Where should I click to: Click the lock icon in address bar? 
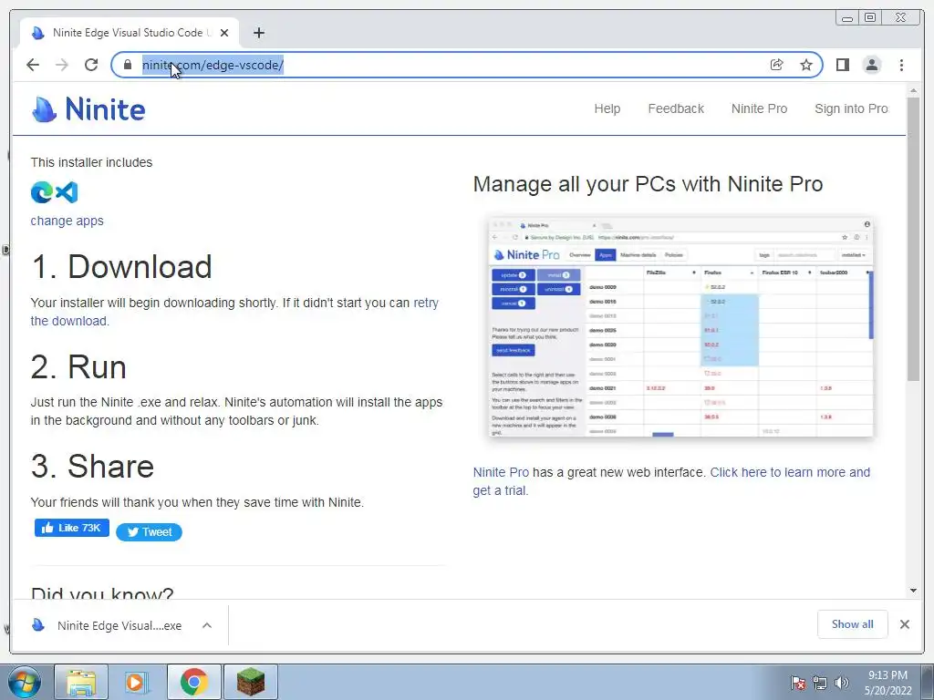tap(128, 65)
